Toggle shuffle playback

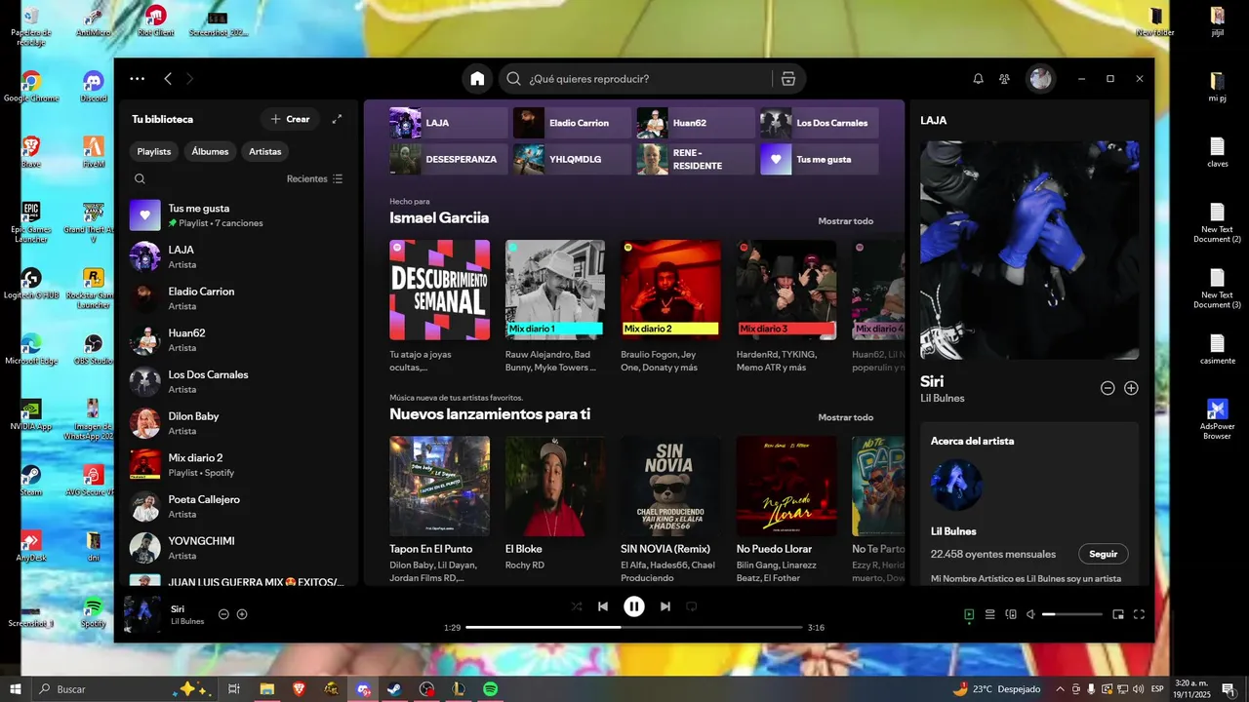(x=577, y=606)
